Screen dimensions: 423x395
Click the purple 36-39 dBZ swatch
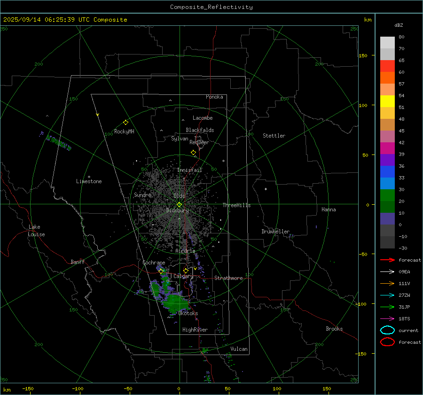point(387,160)
